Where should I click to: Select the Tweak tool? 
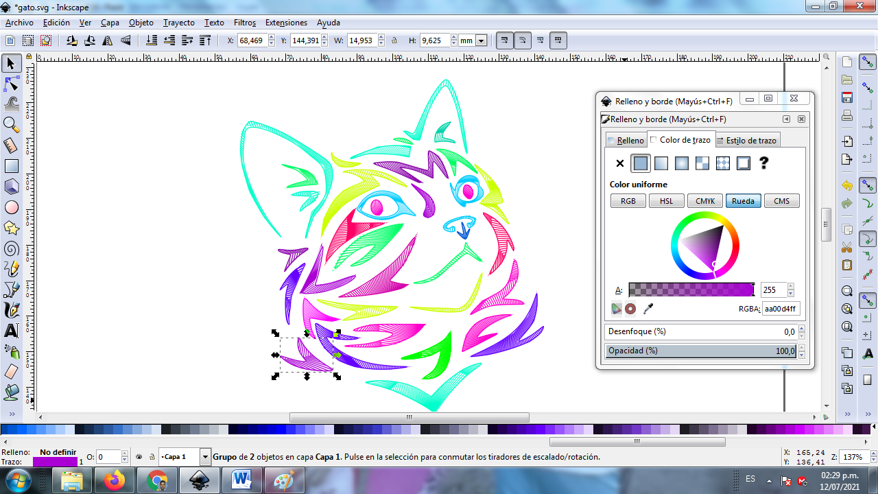(11, 104)
